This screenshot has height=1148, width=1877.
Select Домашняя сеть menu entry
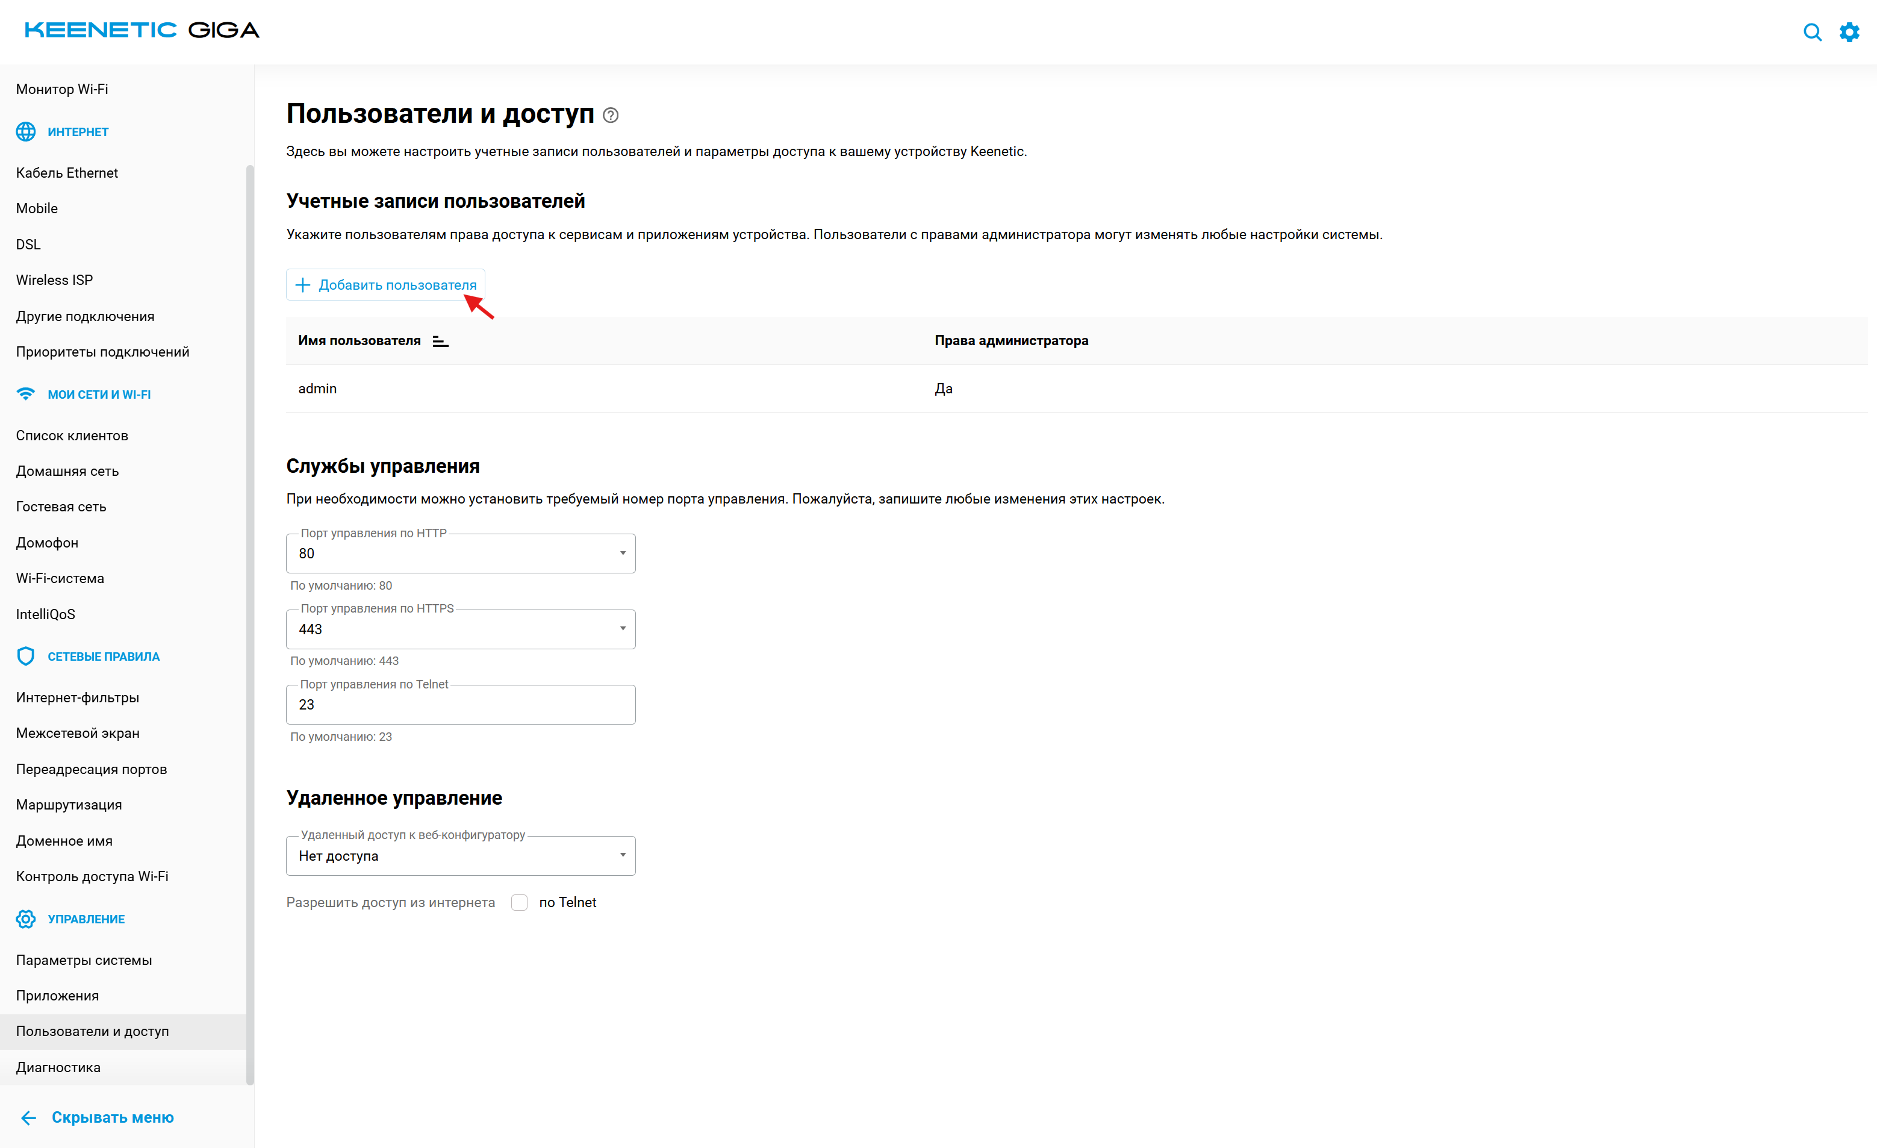[68, 471]
